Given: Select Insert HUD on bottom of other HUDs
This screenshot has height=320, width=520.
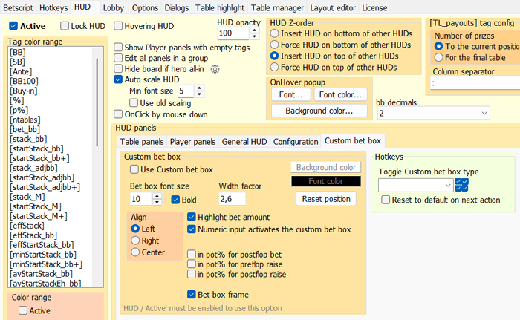Looking at the screenshot, I should pyautogui.click(x=274, y=33).
